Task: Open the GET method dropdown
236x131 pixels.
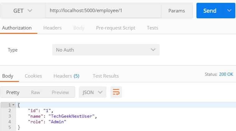Action: [x=23, y=11]
